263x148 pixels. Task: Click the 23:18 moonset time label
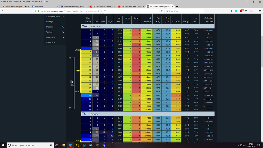(x=71, y=108)
